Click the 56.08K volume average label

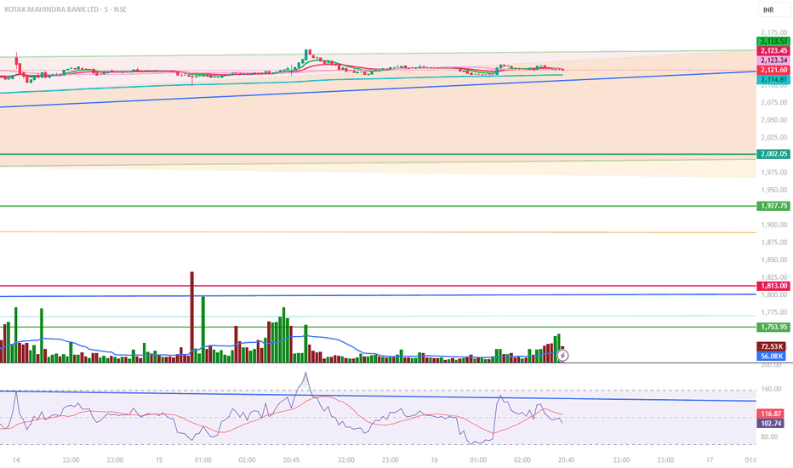tap(771, 357)
